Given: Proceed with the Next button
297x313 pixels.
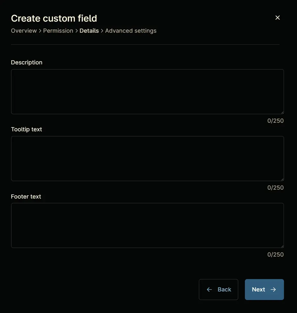Looking at the screenshot, I should pyautogui.click(x=264, y=290).
